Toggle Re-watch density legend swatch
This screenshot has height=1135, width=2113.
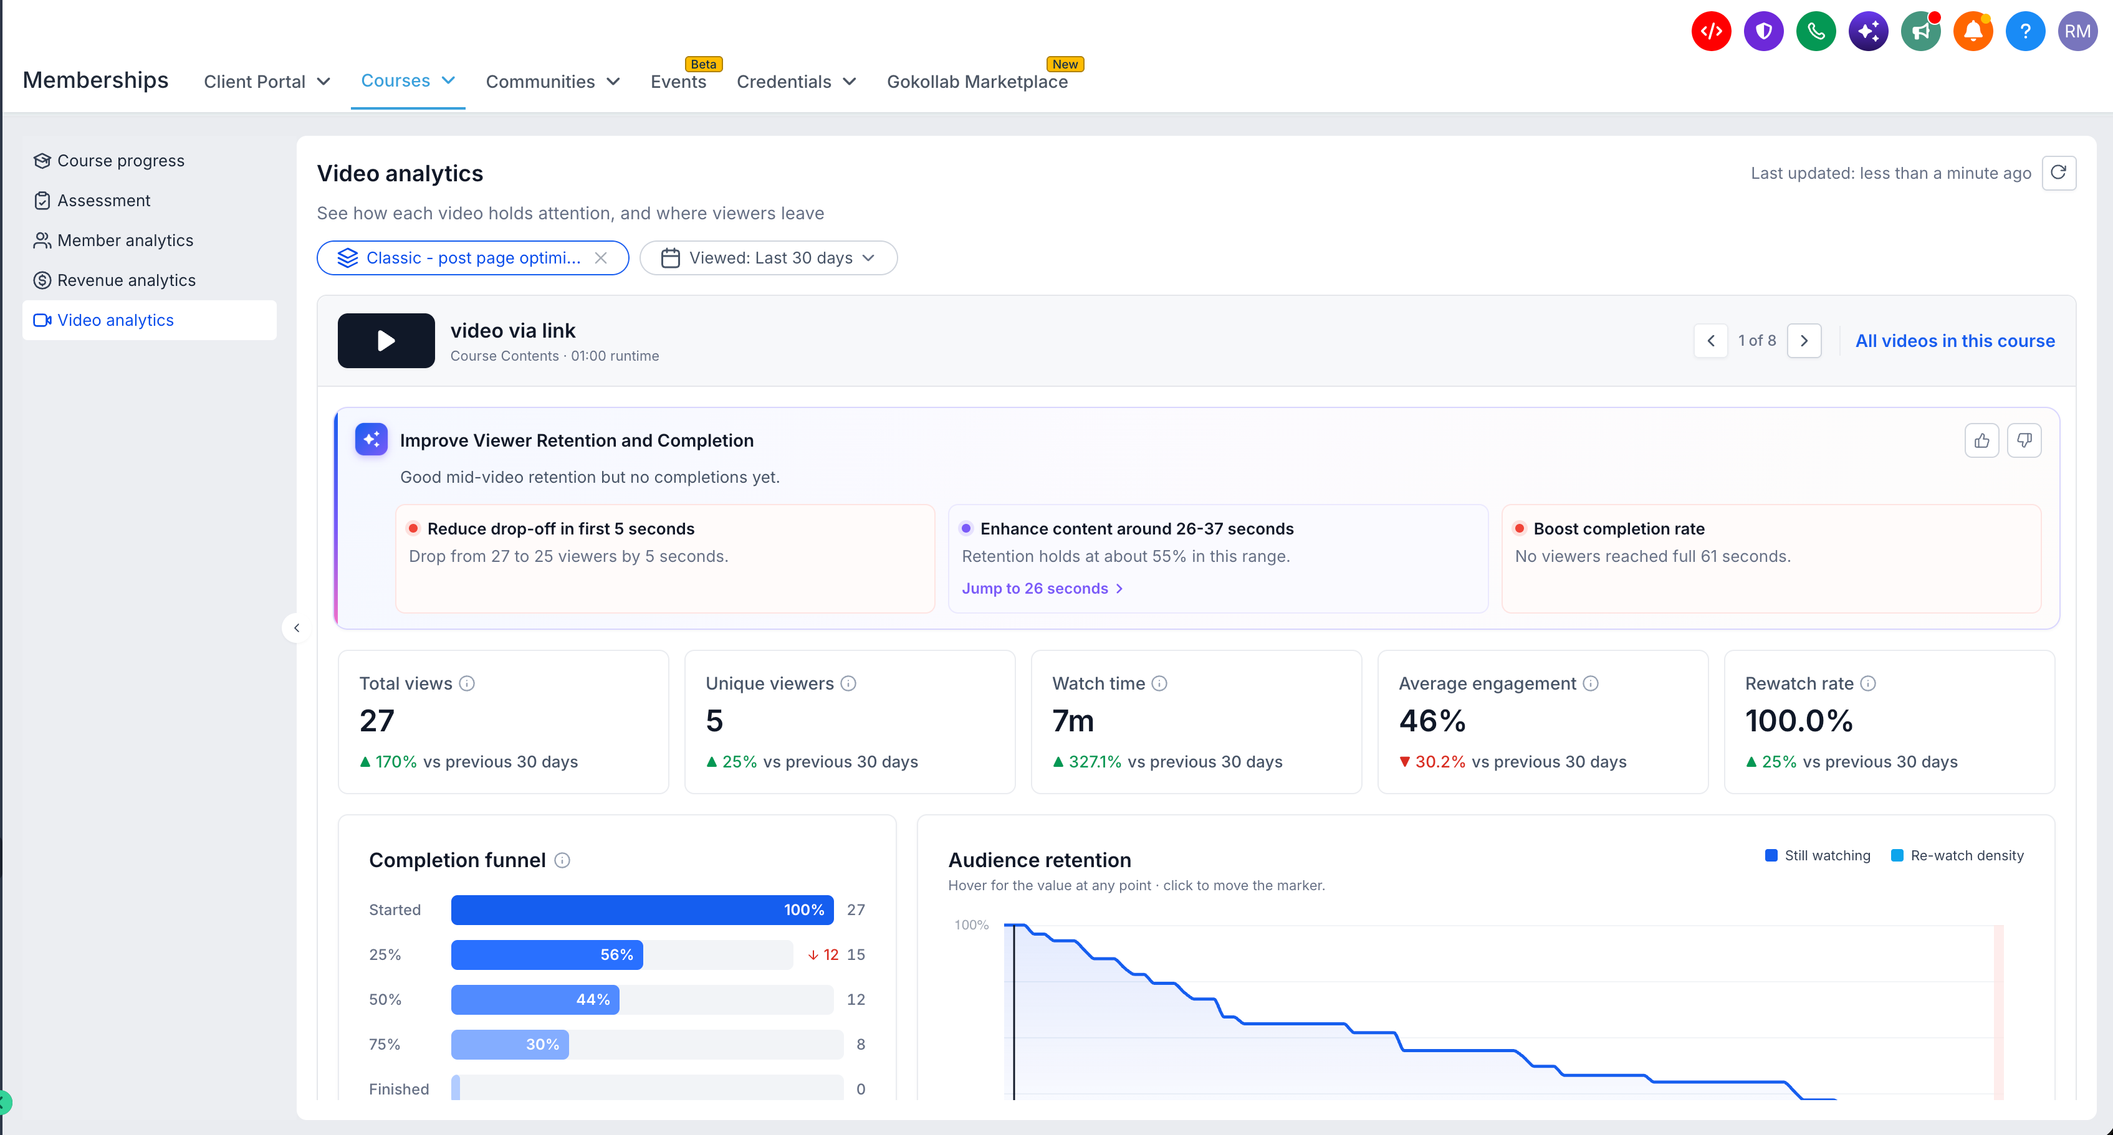[x=1897, y=855]
